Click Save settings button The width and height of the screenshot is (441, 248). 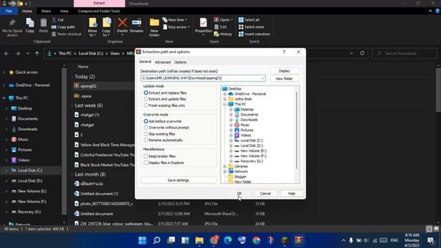click(178, 180)
